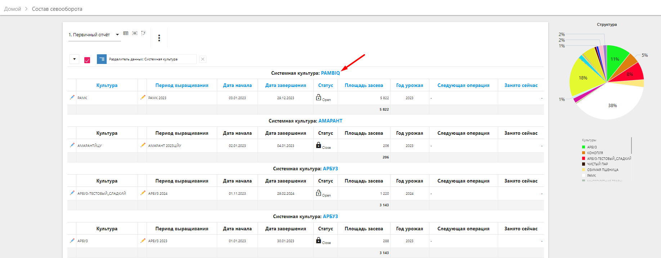
Task: Click blue data separator icon
Action: [x=102, y=59]
